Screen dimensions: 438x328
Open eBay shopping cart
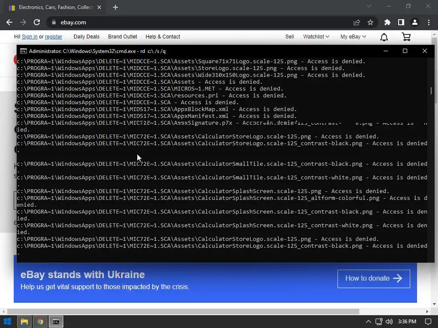point(406,37)
